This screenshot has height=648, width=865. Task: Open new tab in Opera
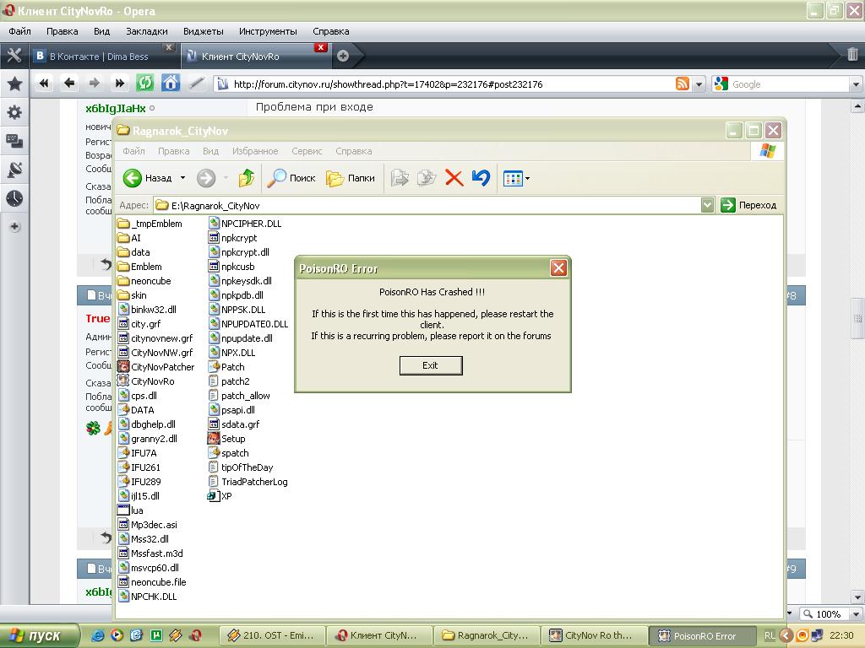[343, 56]
